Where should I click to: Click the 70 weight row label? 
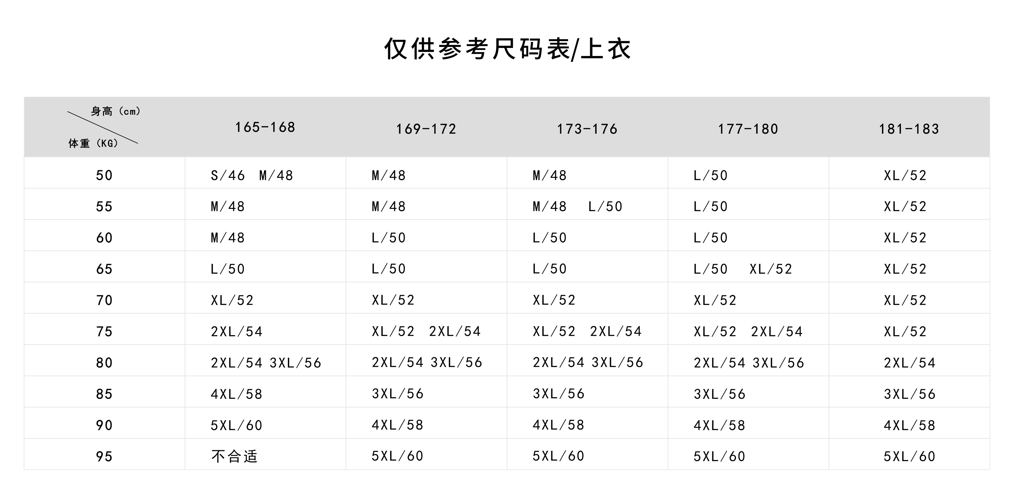104,300
